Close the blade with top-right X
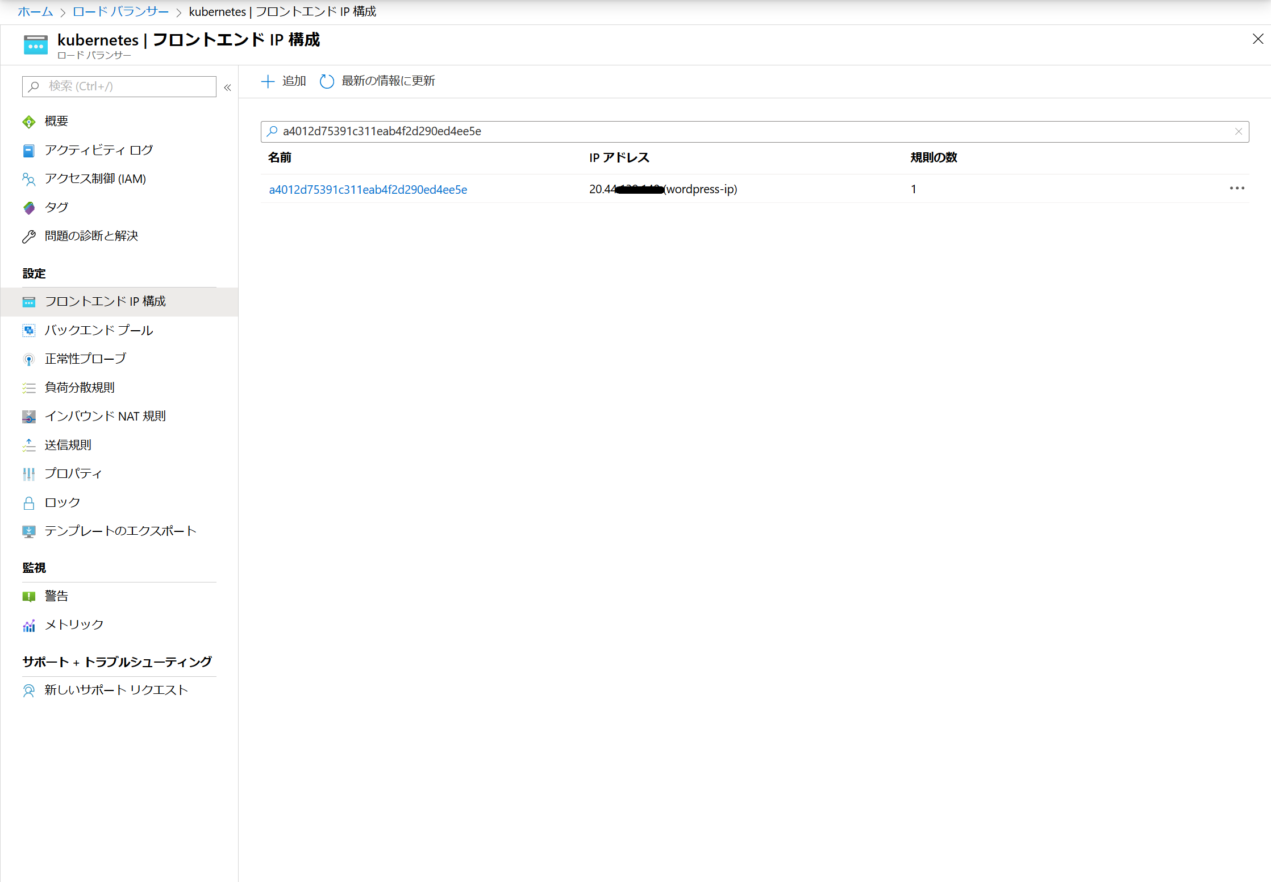This screenshot has width=1271, height=882. [1258, 39]
